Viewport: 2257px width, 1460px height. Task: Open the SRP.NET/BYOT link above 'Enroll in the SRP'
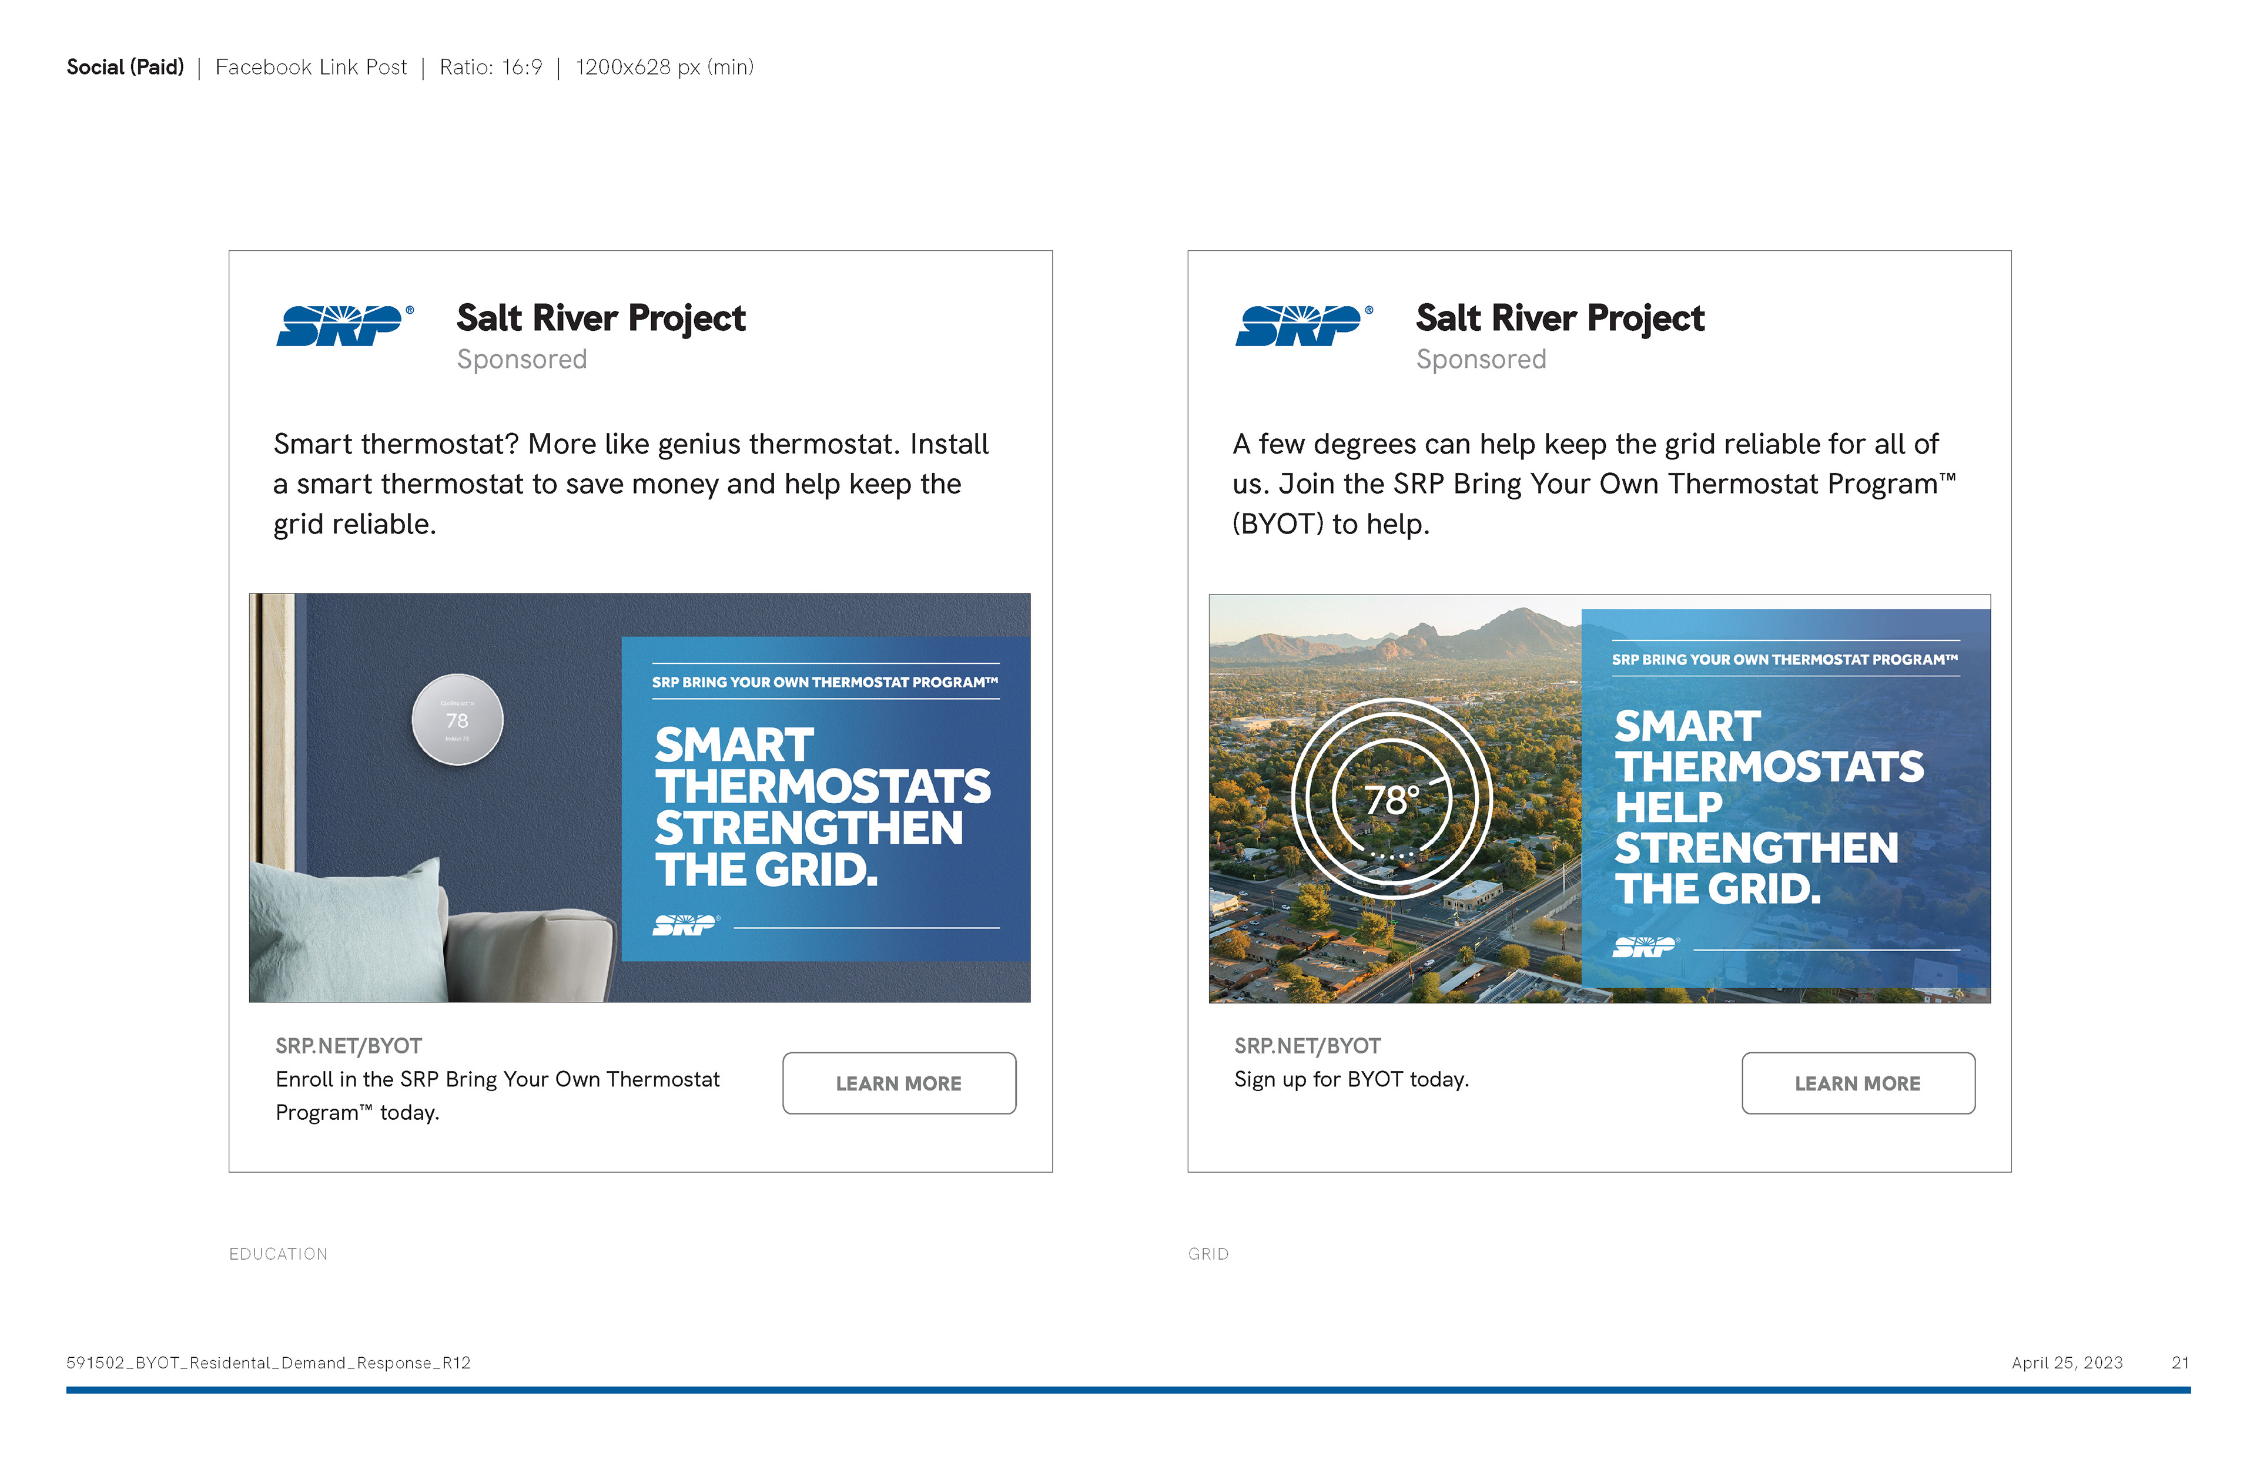coord(348,1046)
